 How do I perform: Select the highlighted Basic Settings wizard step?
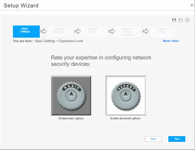pyautogui.click(x=26, y=31)
